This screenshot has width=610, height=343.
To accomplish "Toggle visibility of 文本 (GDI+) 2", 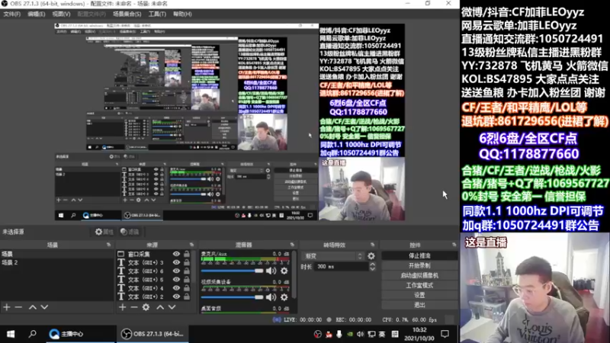I will 177,297.
